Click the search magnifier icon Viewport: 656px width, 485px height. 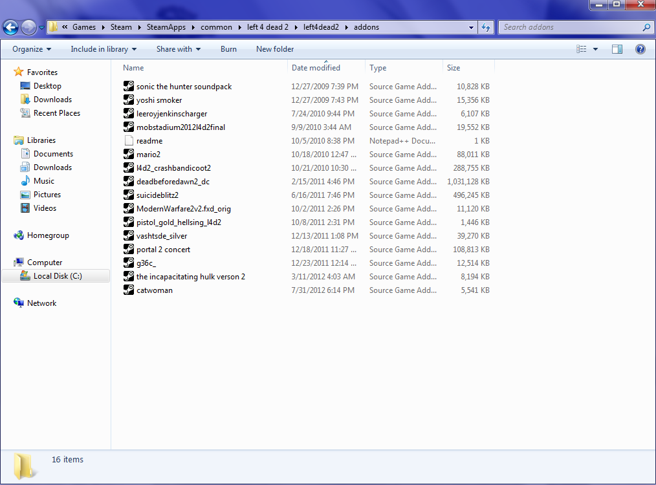(x=646, y=27)
